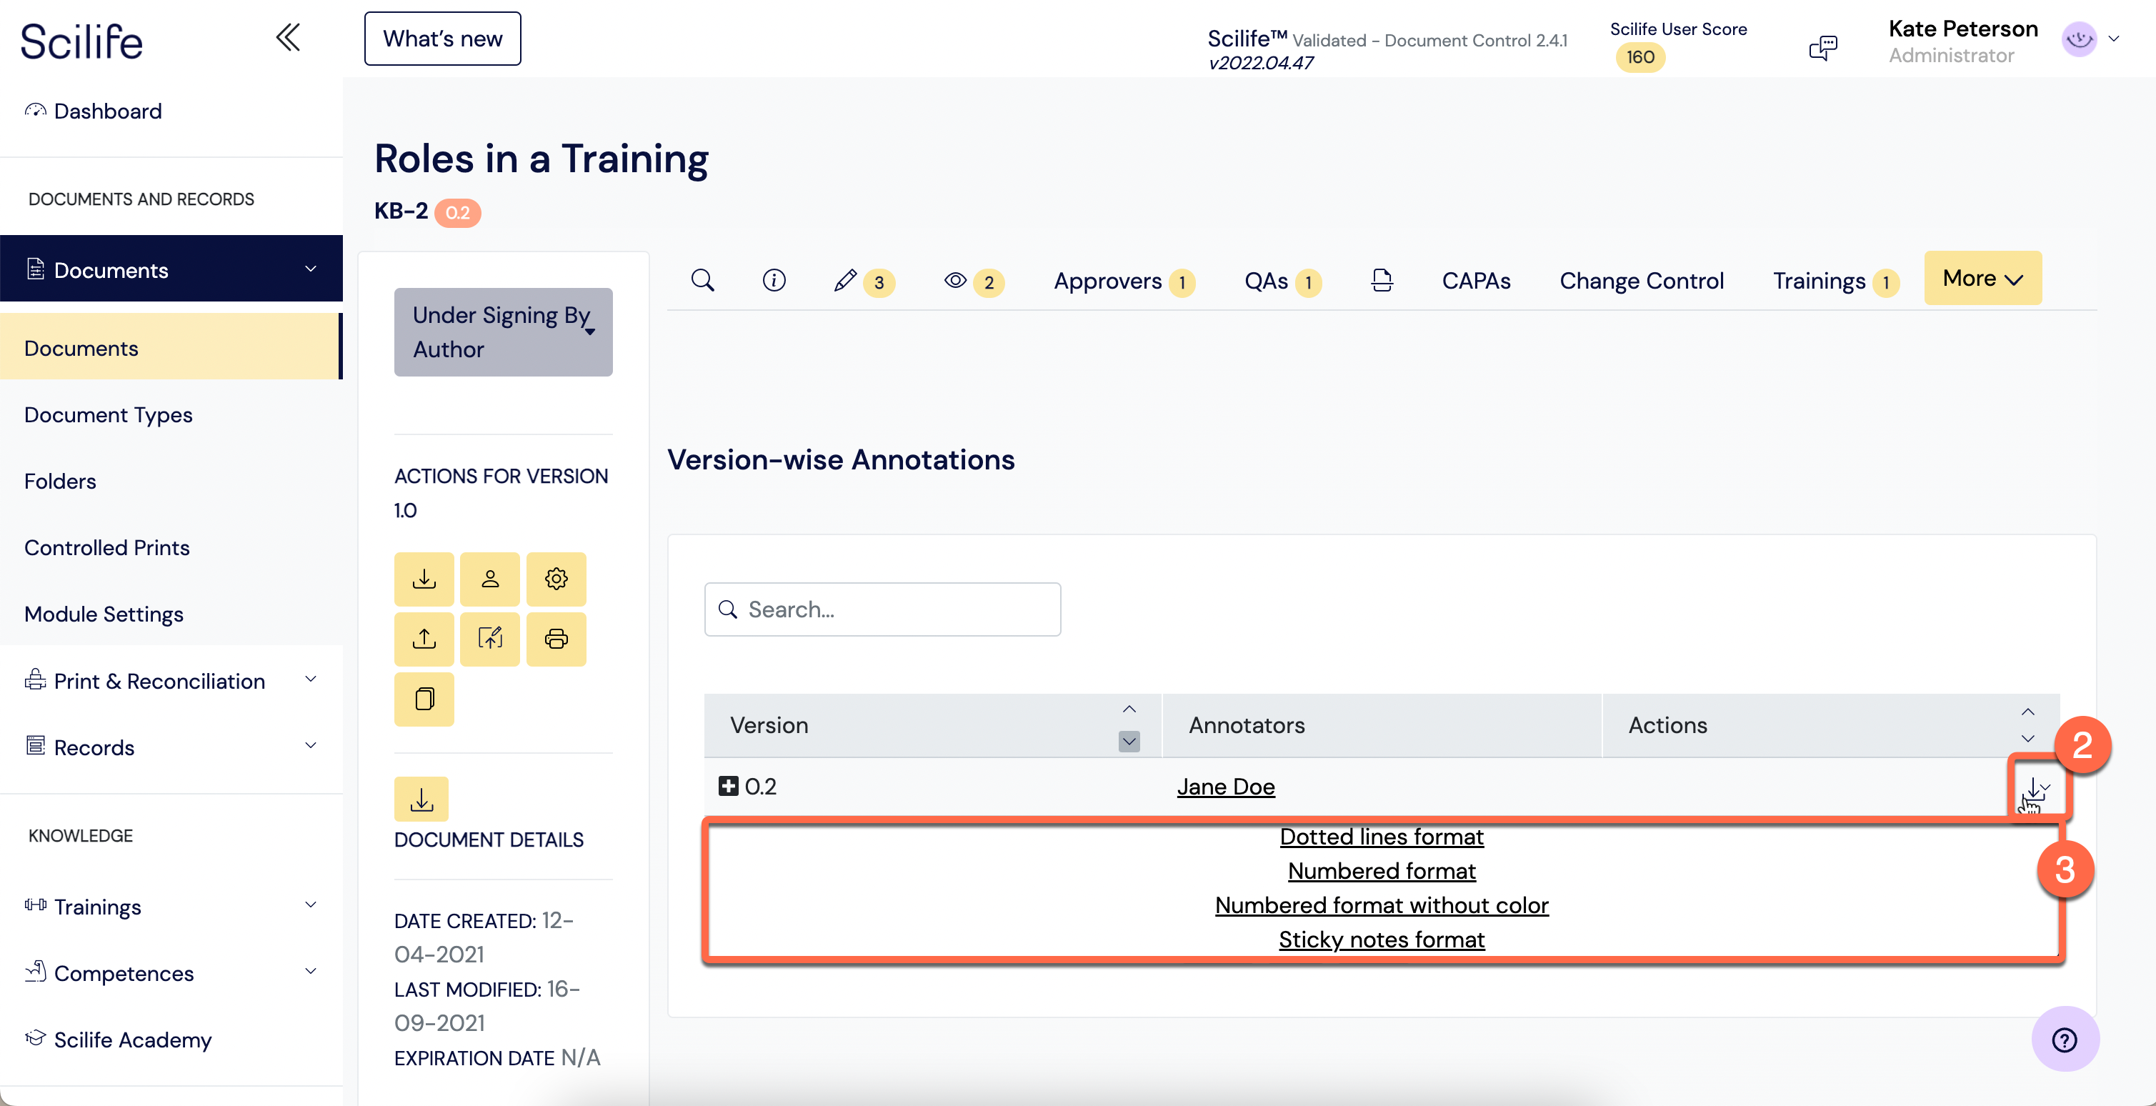Click download icon above Document Details
This screenshot has width=2156, height=1106.
tap(421, 799)
